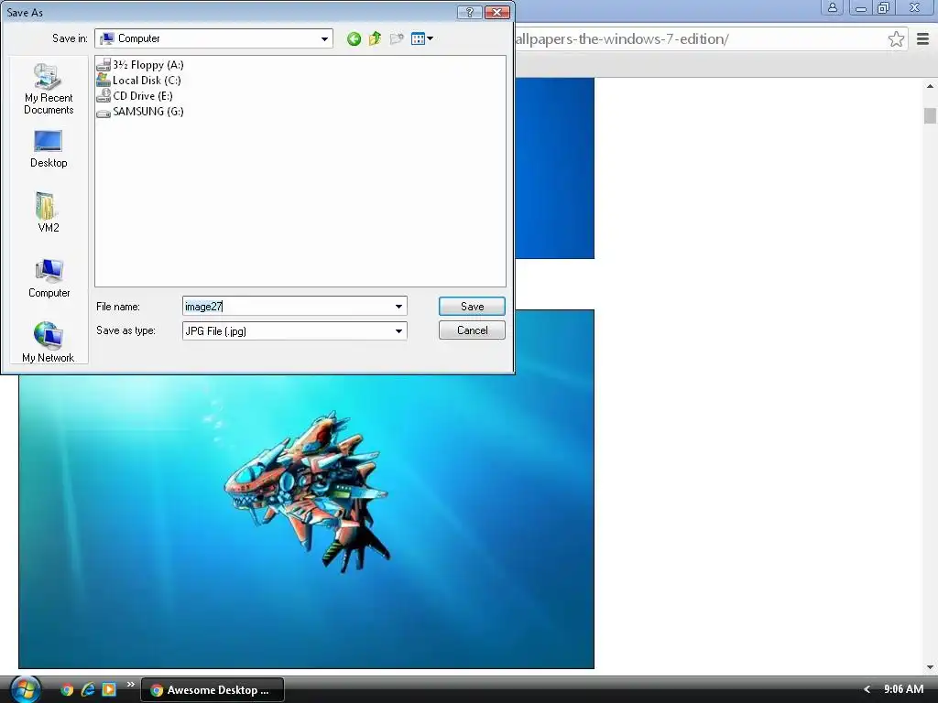The width and height of the screenshot is (938, 703).
Task: Select 3½ Floppy (A:) drive
Action: 140,65
